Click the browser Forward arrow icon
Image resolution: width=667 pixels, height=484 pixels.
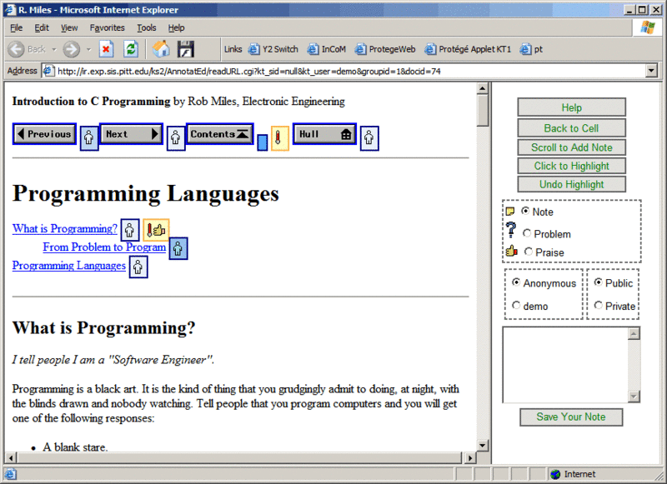(72, 49)
